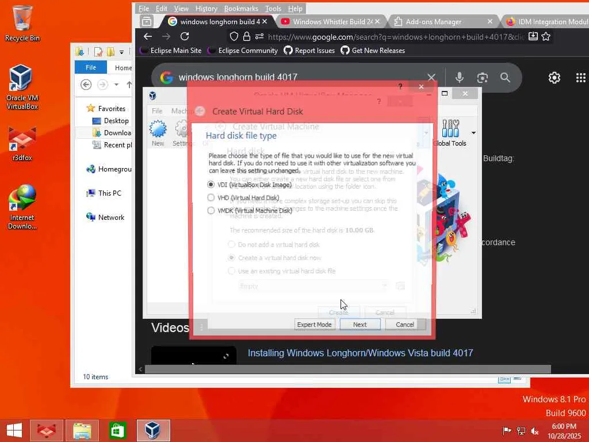589x442 pixels.
Task: Switch to IDM Integration Module tab
Action: [x=546, y=22]
